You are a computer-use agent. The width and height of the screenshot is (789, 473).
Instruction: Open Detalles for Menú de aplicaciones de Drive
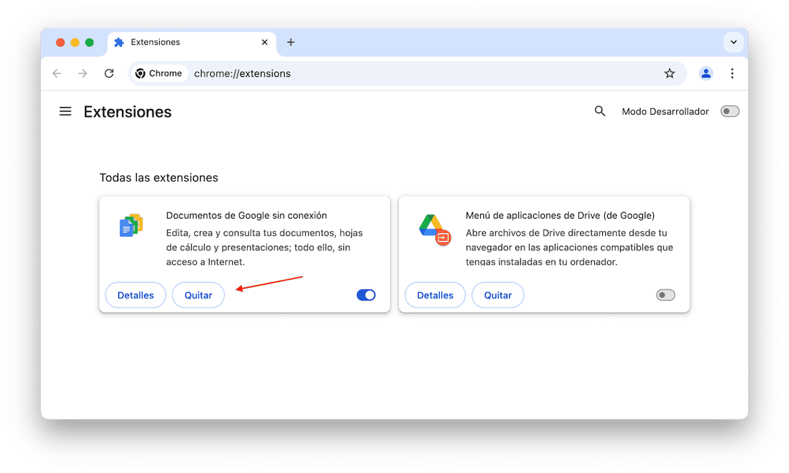tap(435, 295)
